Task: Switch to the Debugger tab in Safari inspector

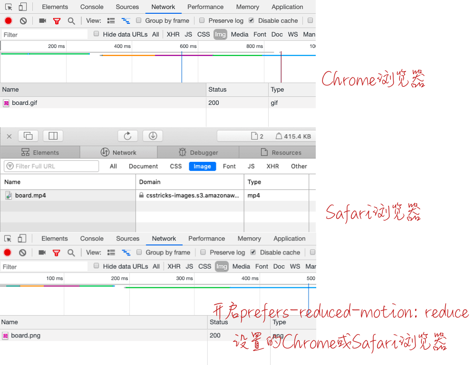Action: [x=198, y=152]
